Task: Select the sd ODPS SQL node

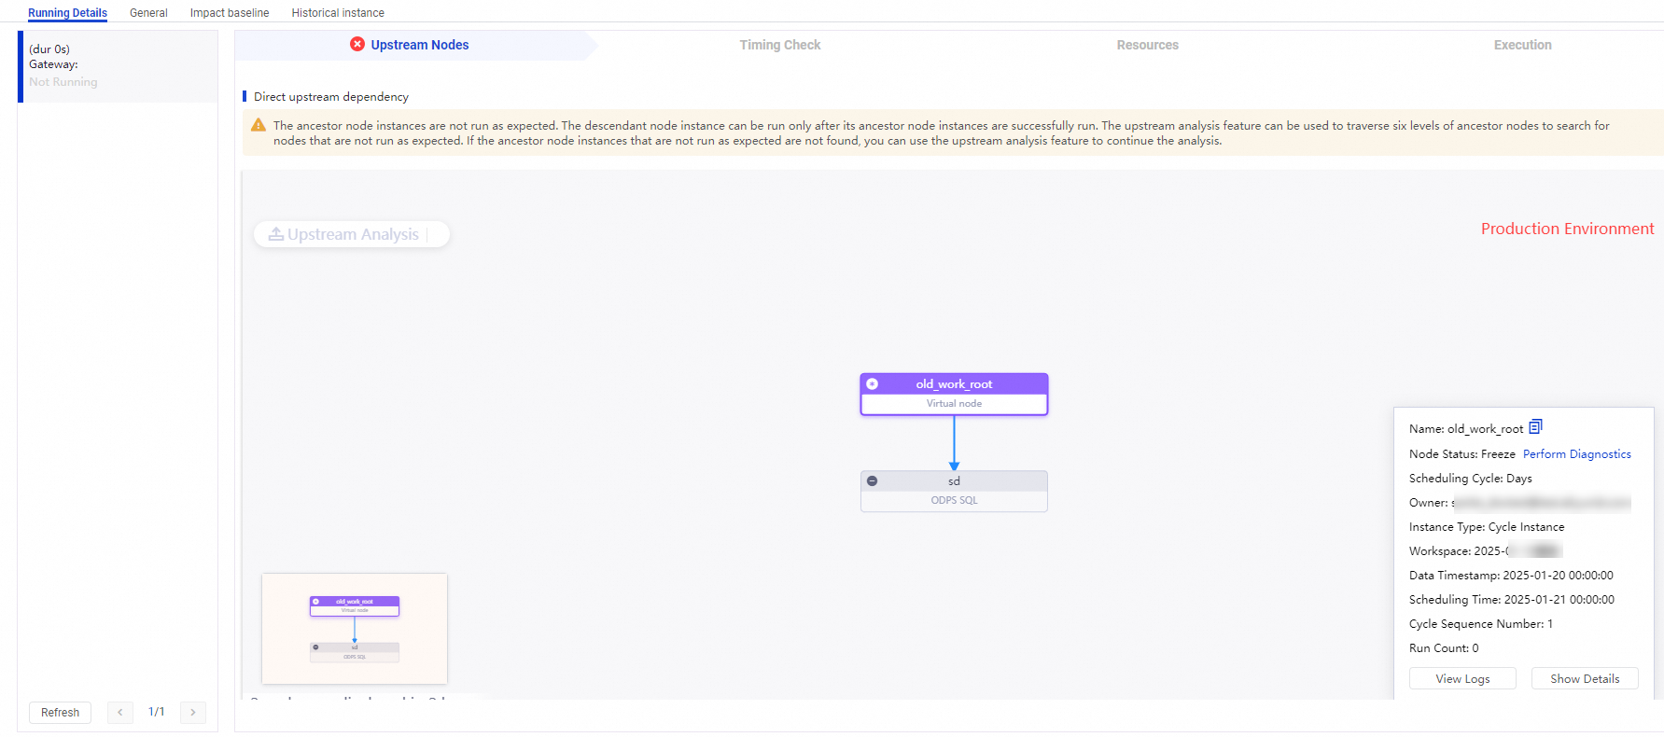Action: coord(954,491)
